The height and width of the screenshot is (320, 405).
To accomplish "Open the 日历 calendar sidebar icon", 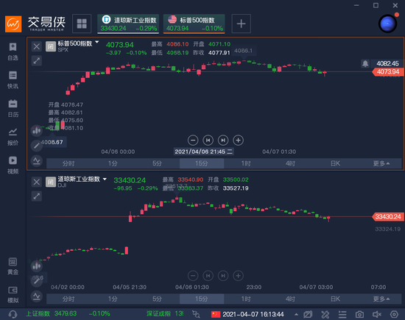I will [13, 108].
